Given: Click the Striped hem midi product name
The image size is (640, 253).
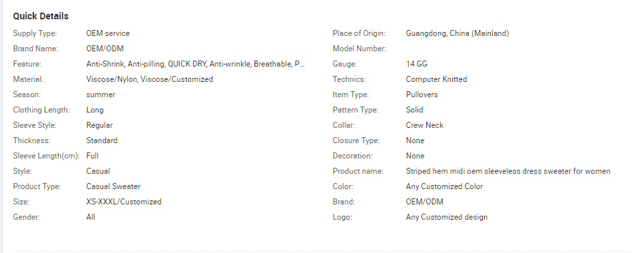Looking at the screenshot, I should tap(508, 171).
